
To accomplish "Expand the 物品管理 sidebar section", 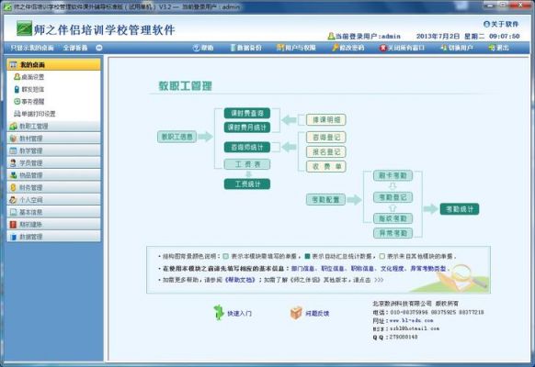I will pos(53,175).
